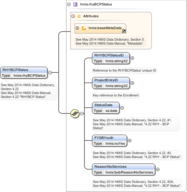Expand the ProjectEntryID element

(132, 83)
